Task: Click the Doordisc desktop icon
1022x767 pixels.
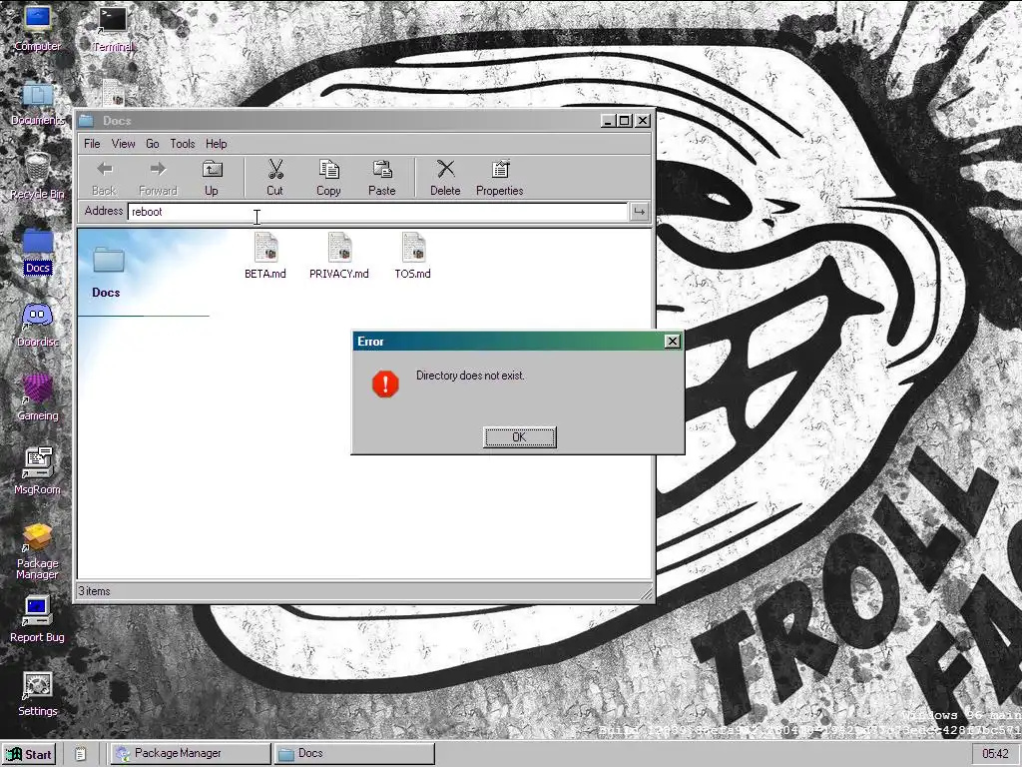Action: tap(38, 325)
